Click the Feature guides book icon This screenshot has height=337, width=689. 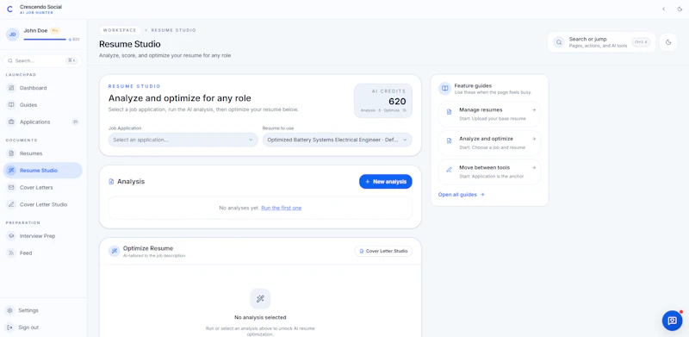pos(445,89)
